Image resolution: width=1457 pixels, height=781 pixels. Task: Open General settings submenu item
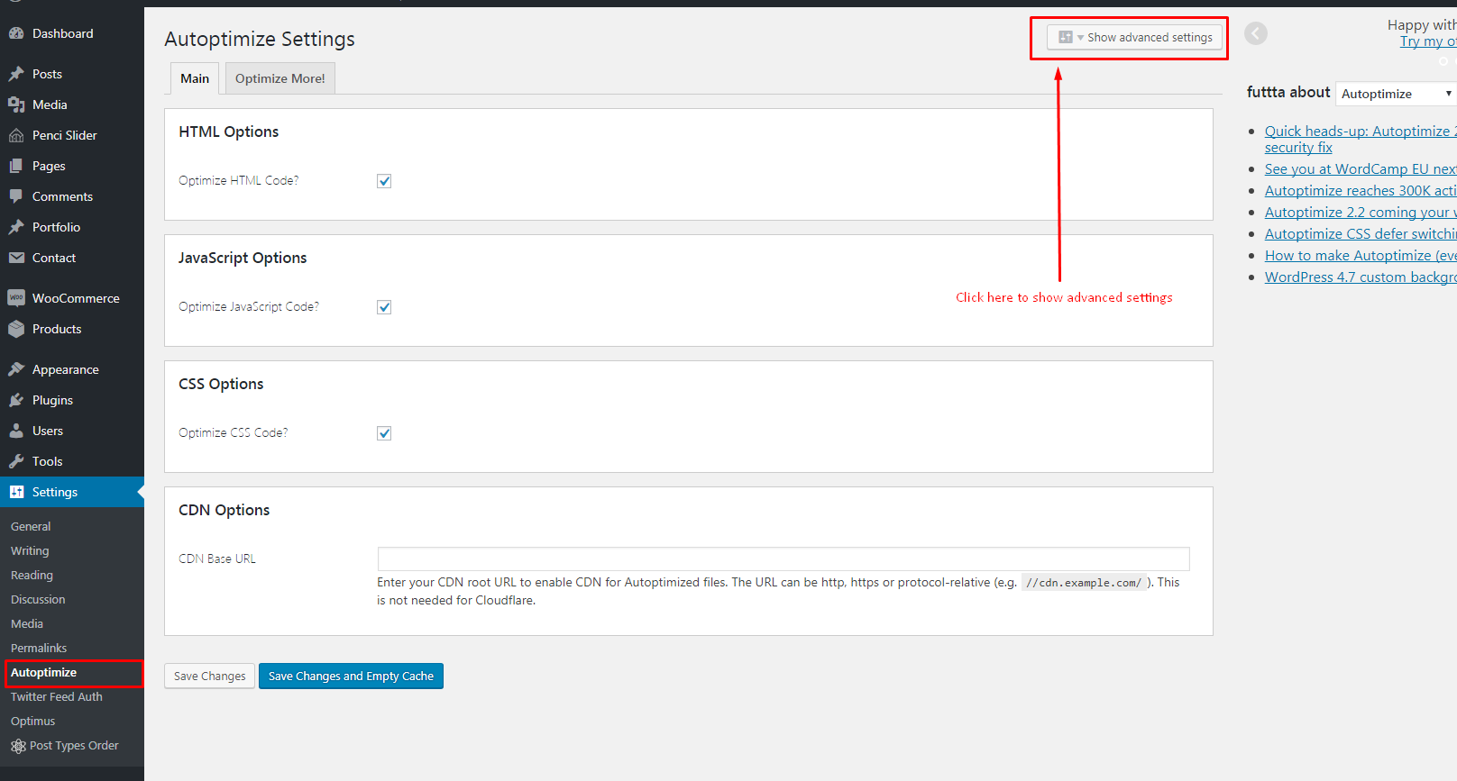31,526
